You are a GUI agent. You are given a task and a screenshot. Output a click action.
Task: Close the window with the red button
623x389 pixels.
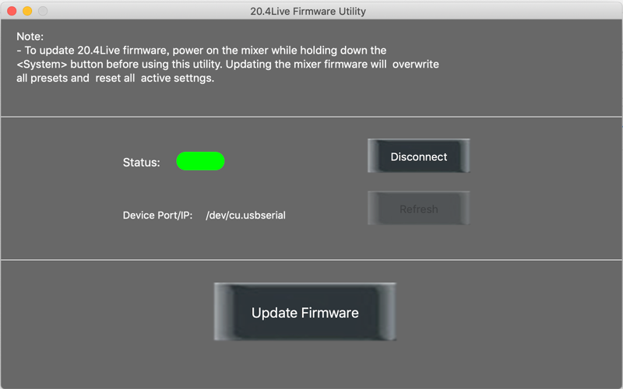point(12,11)
